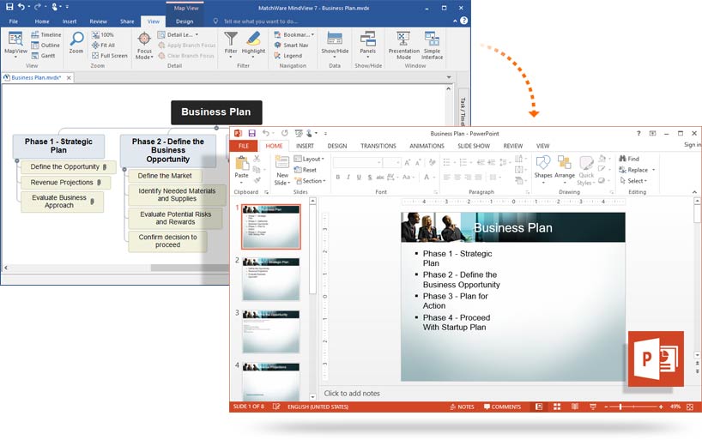This screenshot has width=702, height=440.
Task: Click Find in the Editing group
Action: [x=629, y=159]
